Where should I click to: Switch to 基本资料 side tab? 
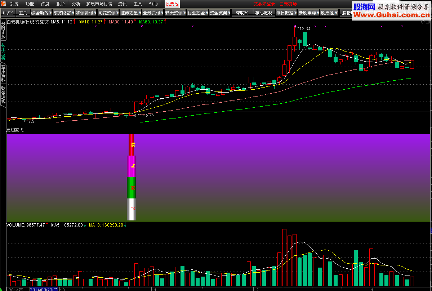point(3,73)
